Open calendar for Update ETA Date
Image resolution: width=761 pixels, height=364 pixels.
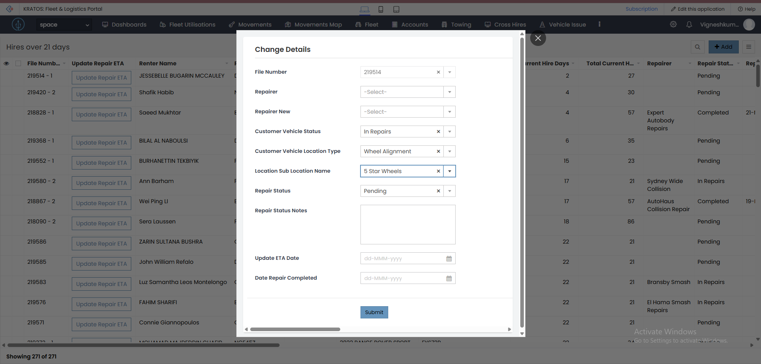point(449,259)
